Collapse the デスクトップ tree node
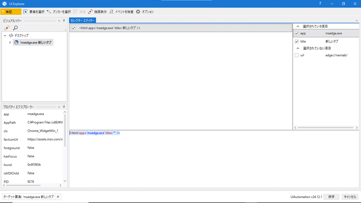This screenshot has width=361, height=203. point(5,35)
